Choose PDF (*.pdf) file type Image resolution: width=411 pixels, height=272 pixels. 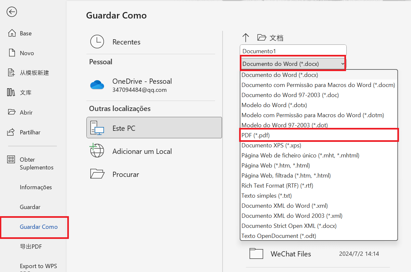pos(319,135)
